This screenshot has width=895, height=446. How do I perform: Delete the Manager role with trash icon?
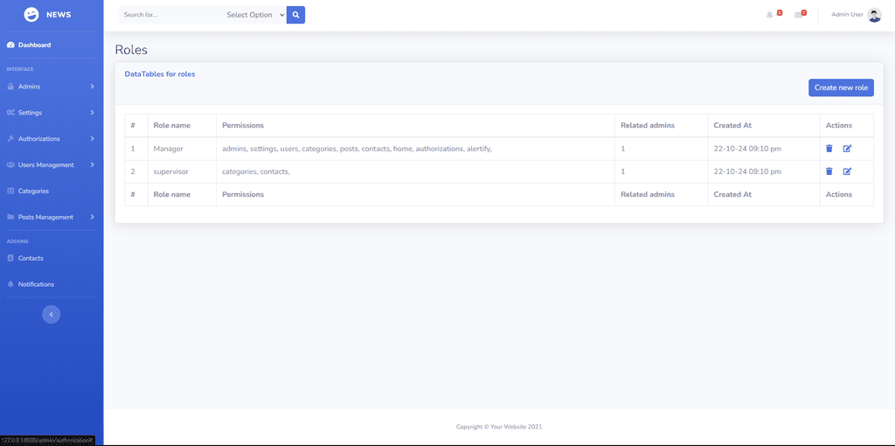pyautogui.click(x=829, y=149)
